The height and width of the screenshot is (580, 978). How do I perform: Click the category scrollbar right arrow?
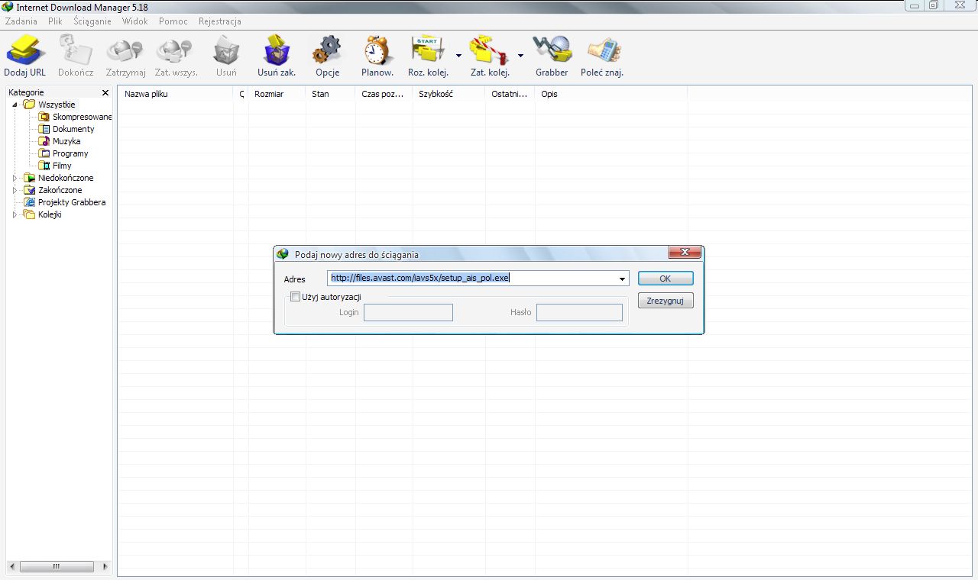(x=105, y=567)
